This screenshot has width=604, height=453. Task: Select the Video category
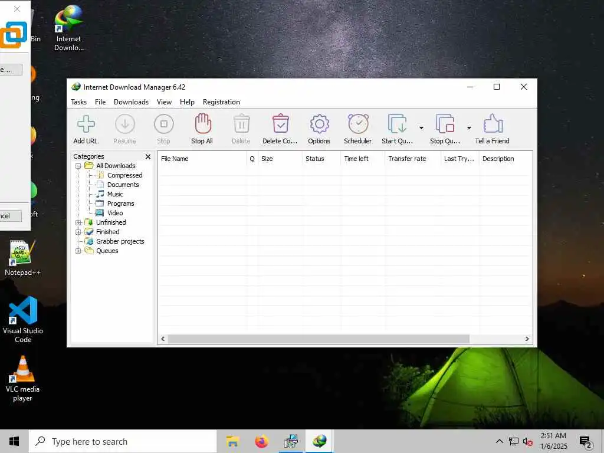(x=115, y=213)
